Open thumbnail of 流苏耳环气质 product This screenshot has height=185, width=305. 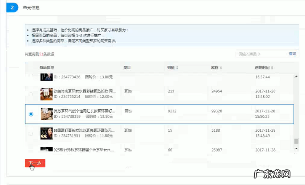click(46, 114)
